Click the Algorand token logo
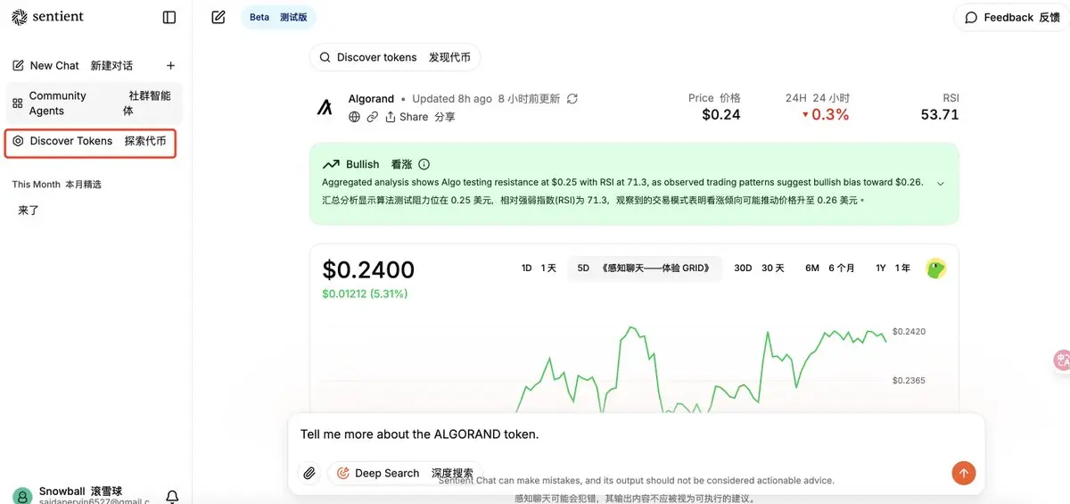The image size is (1070, 504). pos(325,108)
